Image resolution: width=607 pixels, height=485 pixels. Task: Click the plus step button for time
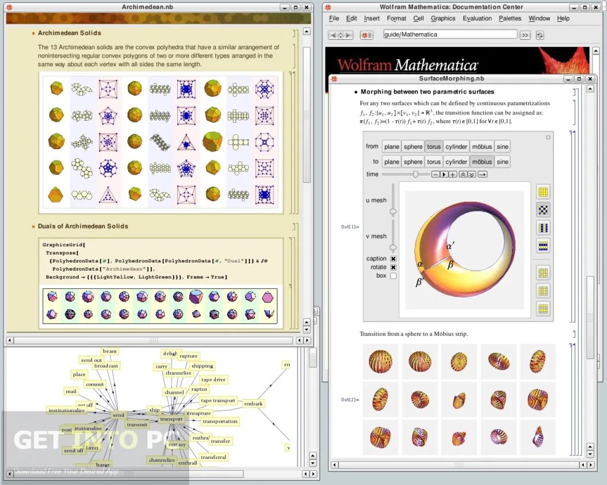[x=452, y=175]
